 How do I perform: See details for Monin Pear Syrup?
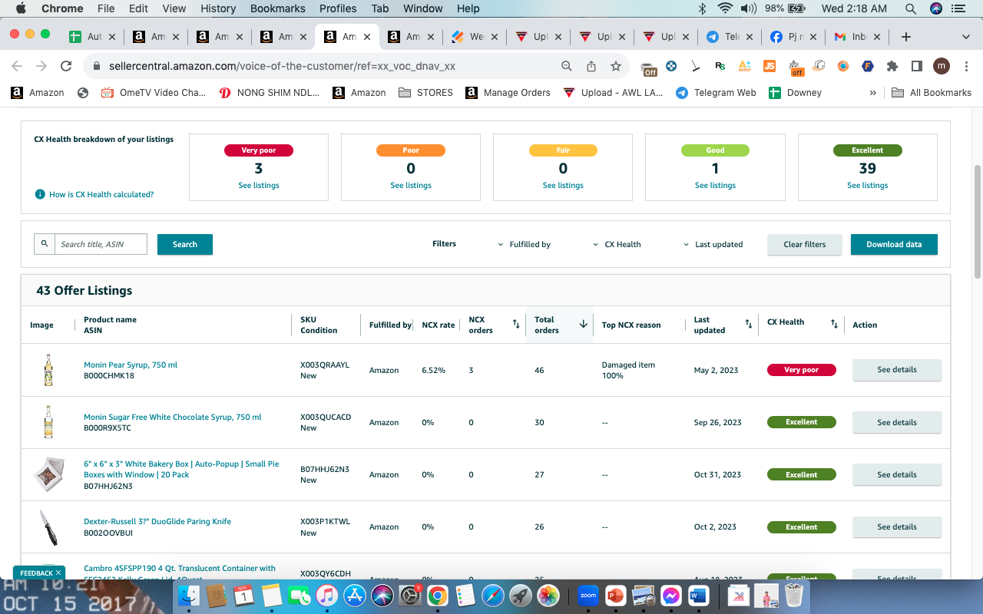(897, 369)
